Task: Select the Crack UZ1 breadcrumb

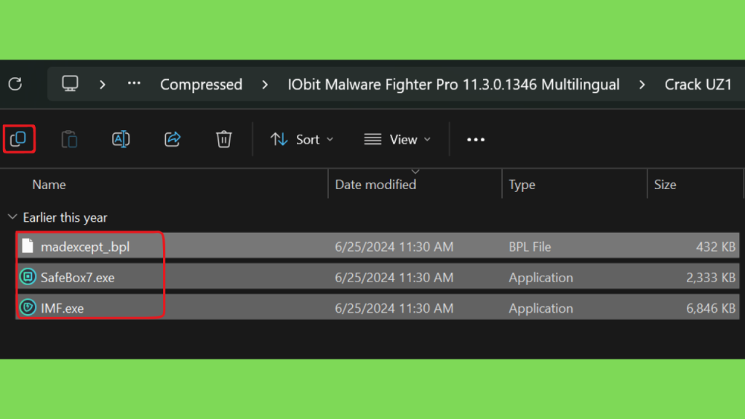Action: [698, 84]
